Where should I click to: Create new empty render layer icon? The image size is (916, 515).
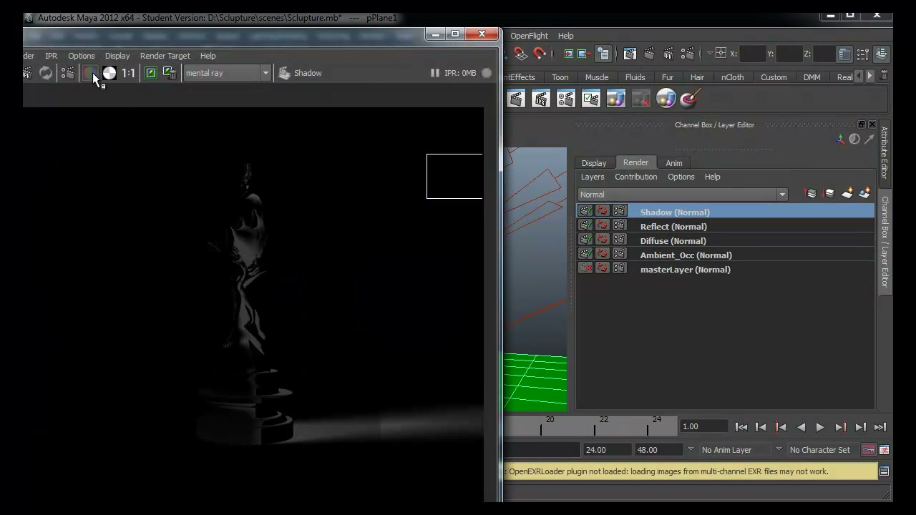click(x=847, y=193)
